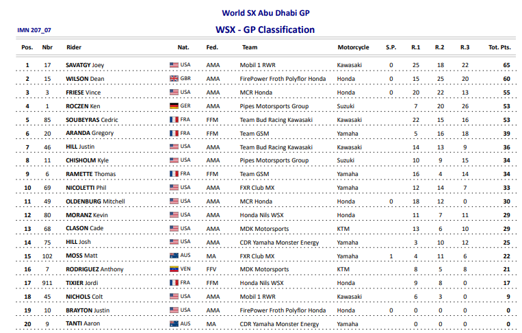Click the FirePower Froth Polyflor Honda team for Wilson
The image size is (522, 333).
coord(283,79)
